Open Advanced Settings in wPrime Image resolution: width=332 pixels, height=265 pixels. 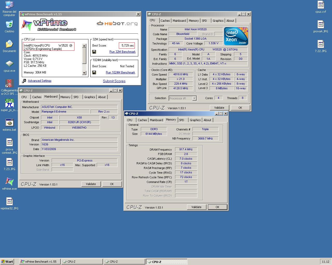(x=40, y=81)
